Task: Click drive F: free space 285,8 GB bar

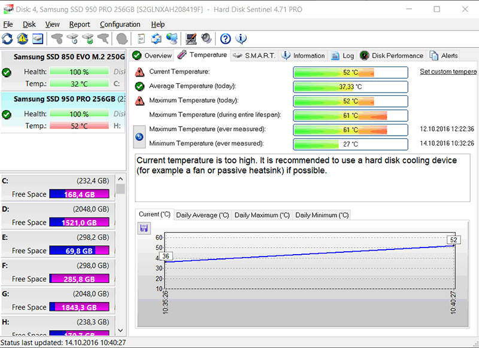Action: click(79, 279)
